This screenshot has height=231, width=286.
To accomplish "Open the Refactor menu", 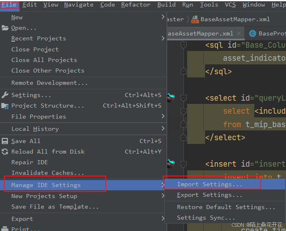I will coord(136,5).
